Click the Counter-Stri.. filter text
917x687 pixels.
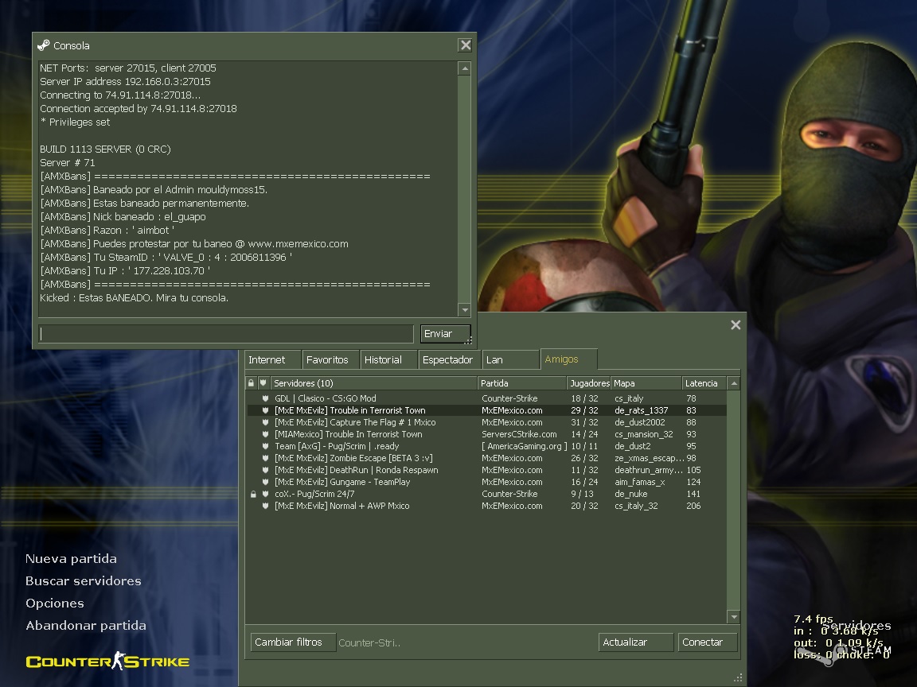point(369,642)
